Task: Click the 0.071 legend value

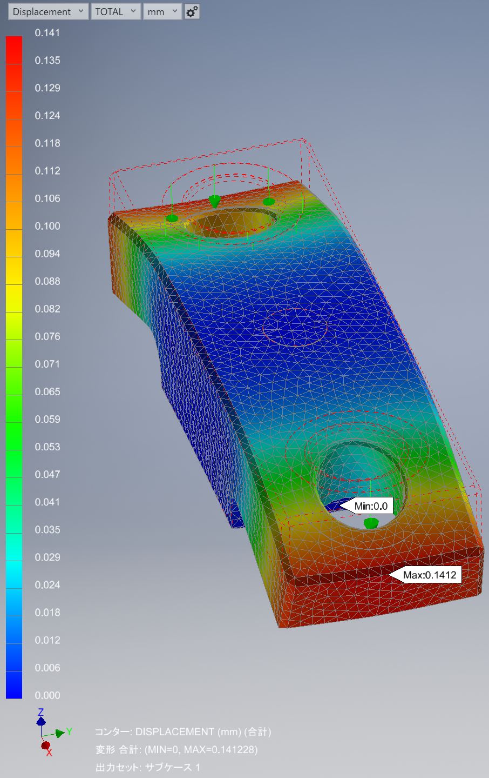Action: click(47, 364)
